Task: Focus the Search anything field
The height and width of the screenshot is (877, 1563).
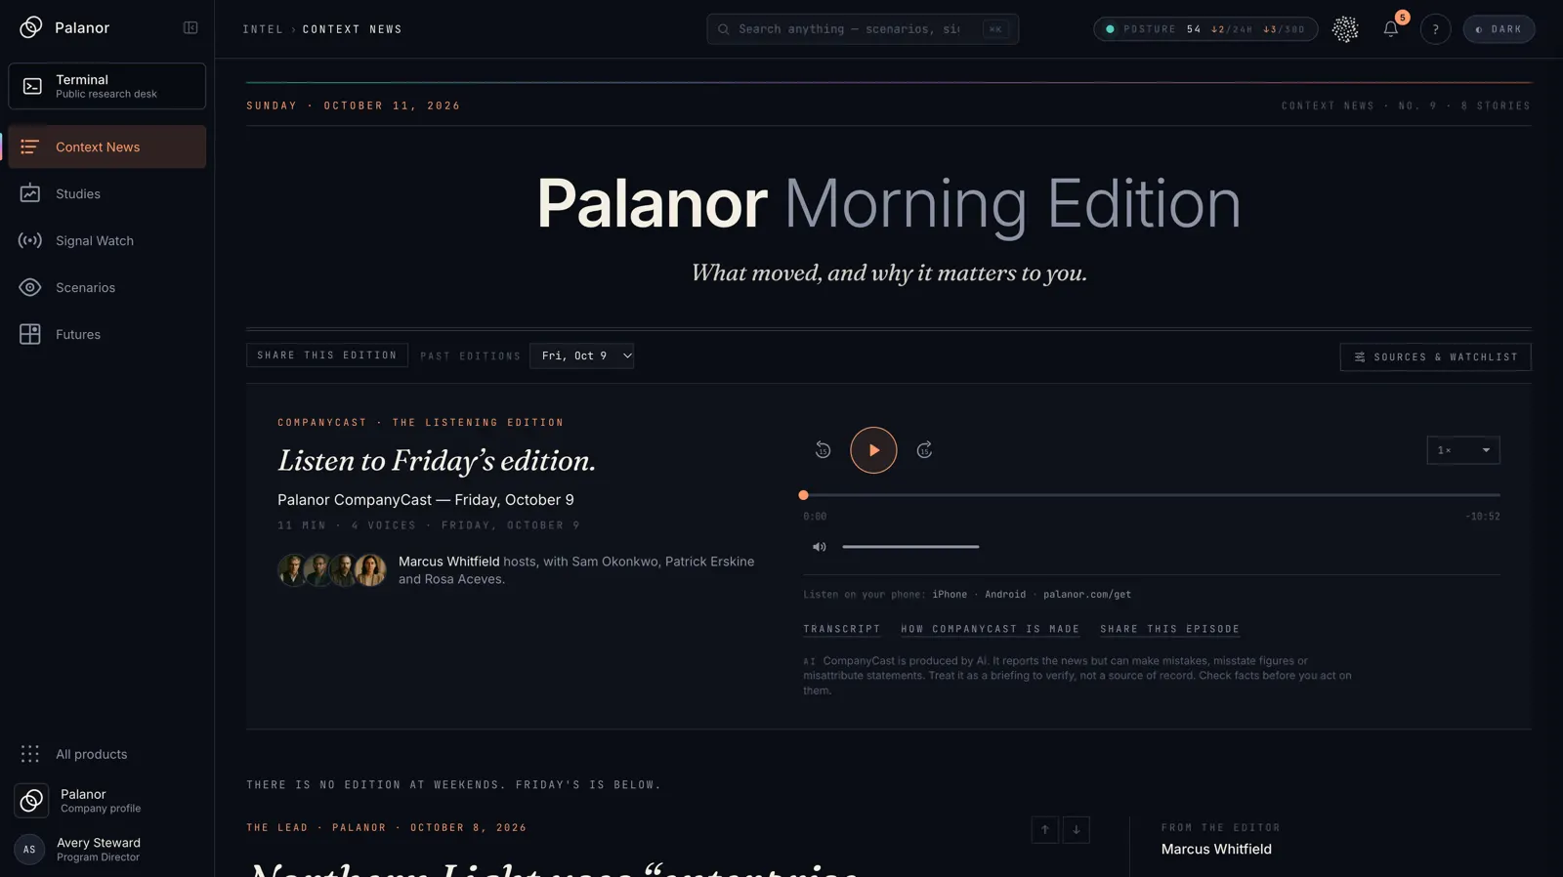Action: tap(863, 29)
